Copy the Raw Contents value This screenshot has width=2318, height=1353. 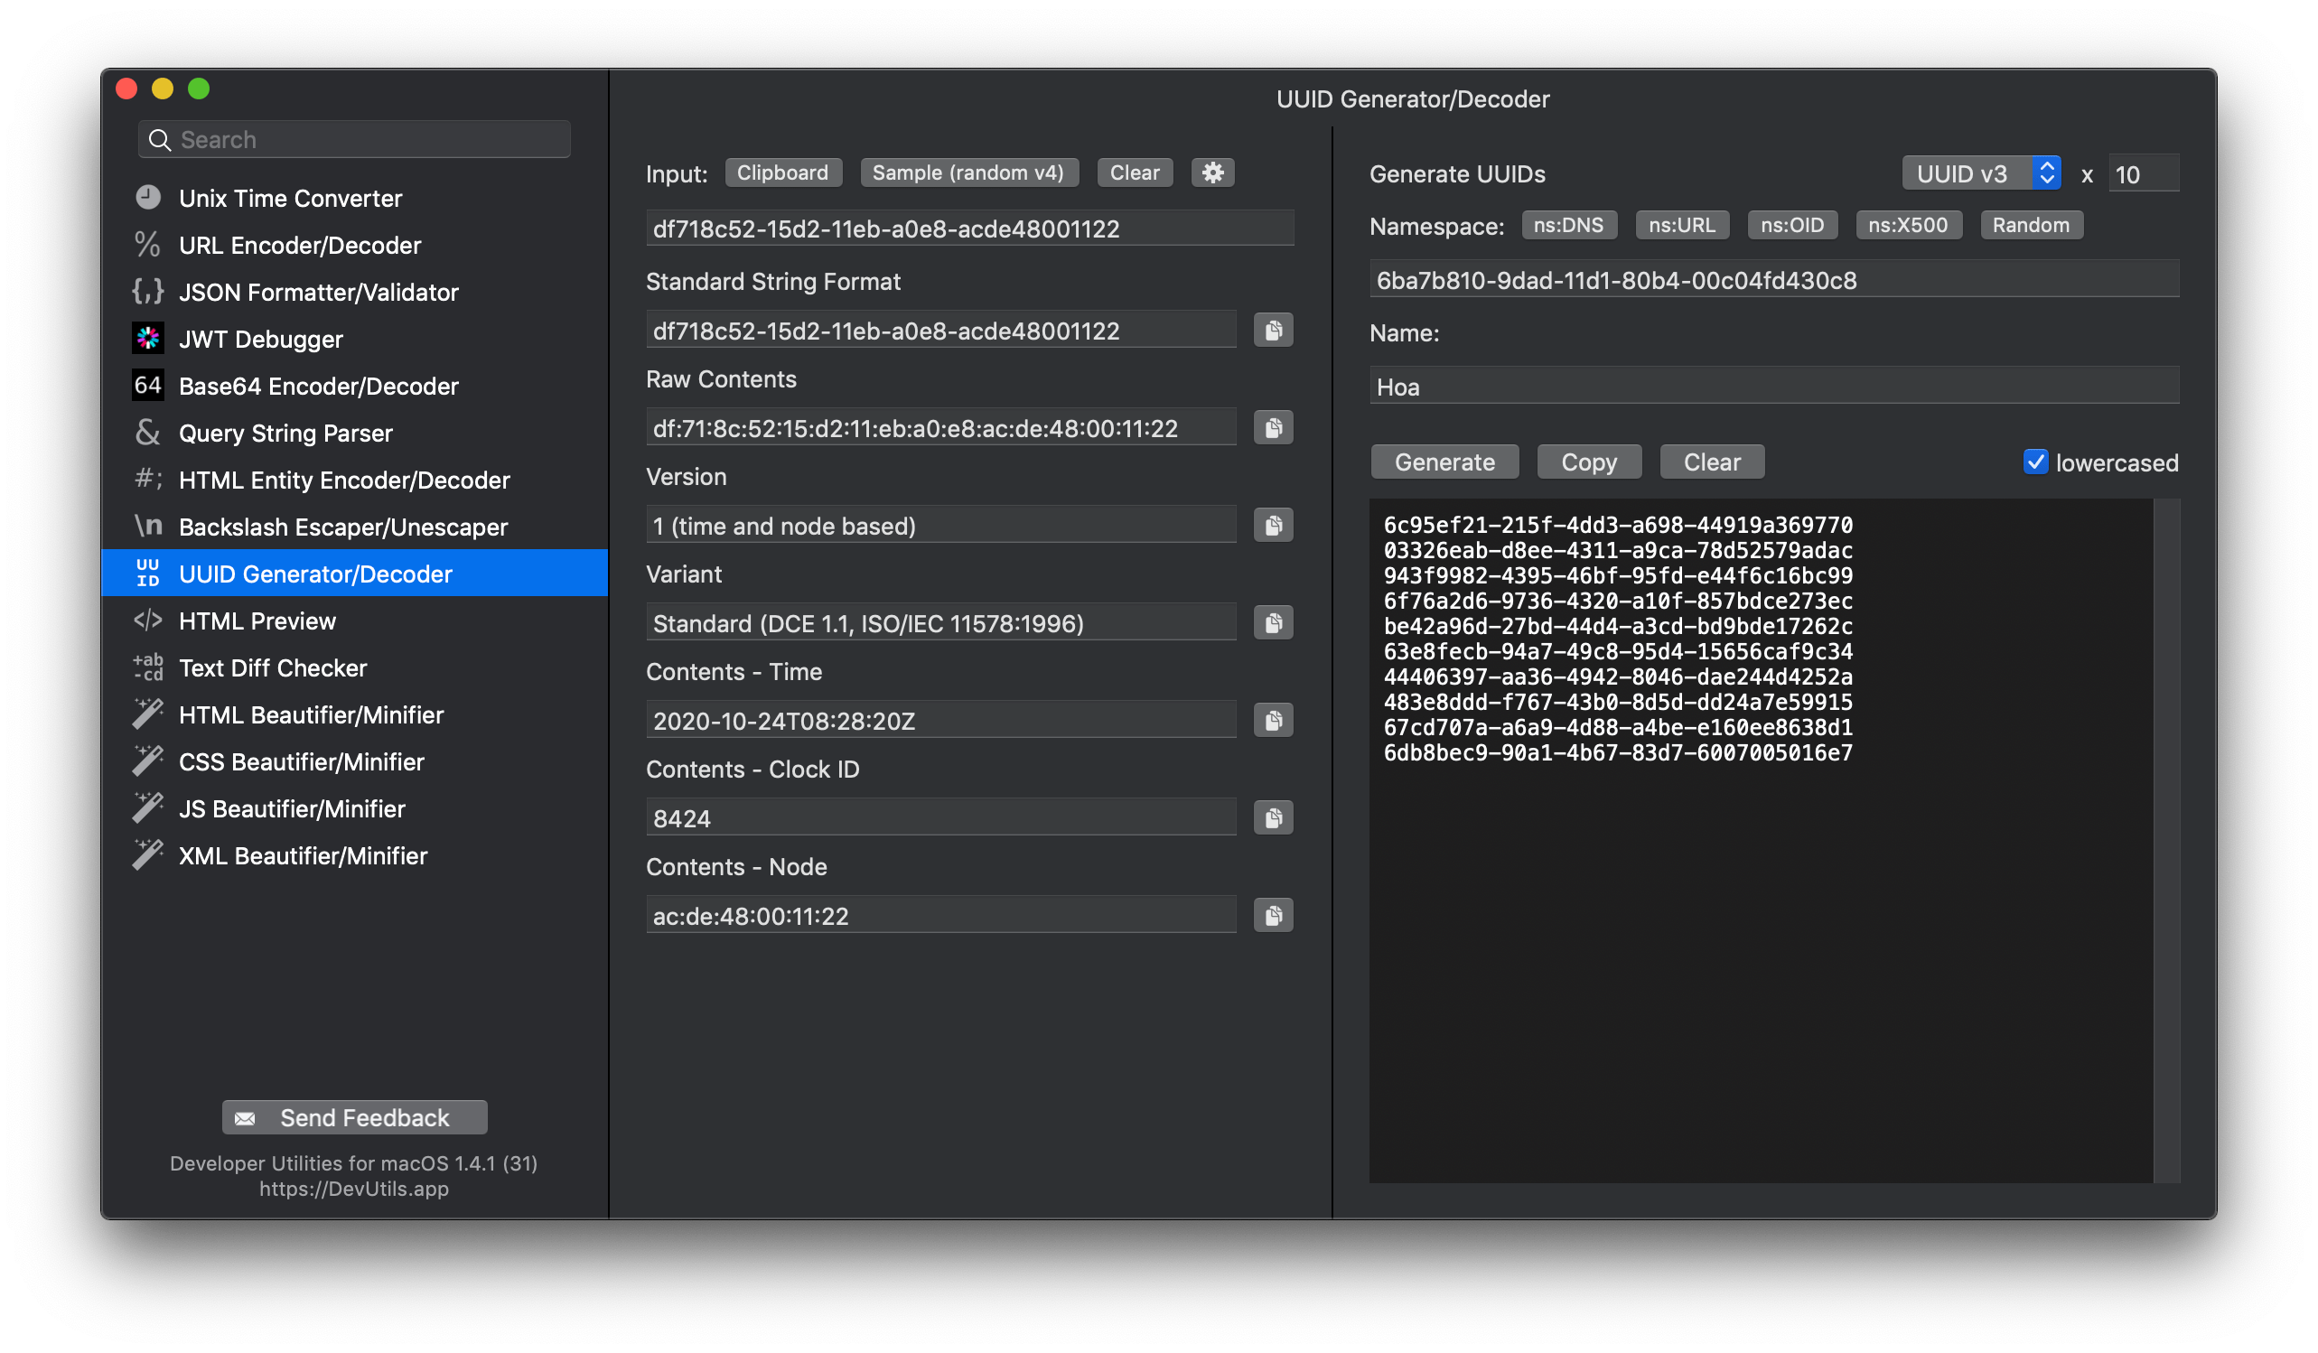click(1273, 428)
